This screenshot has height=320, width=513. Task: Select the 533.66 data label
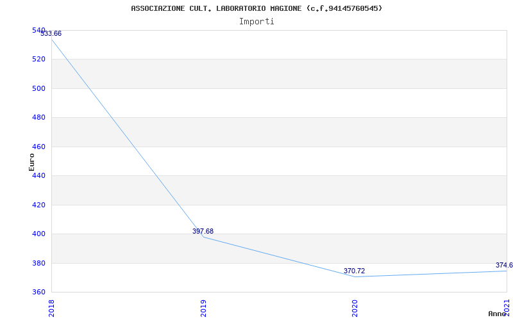point(51,34)
